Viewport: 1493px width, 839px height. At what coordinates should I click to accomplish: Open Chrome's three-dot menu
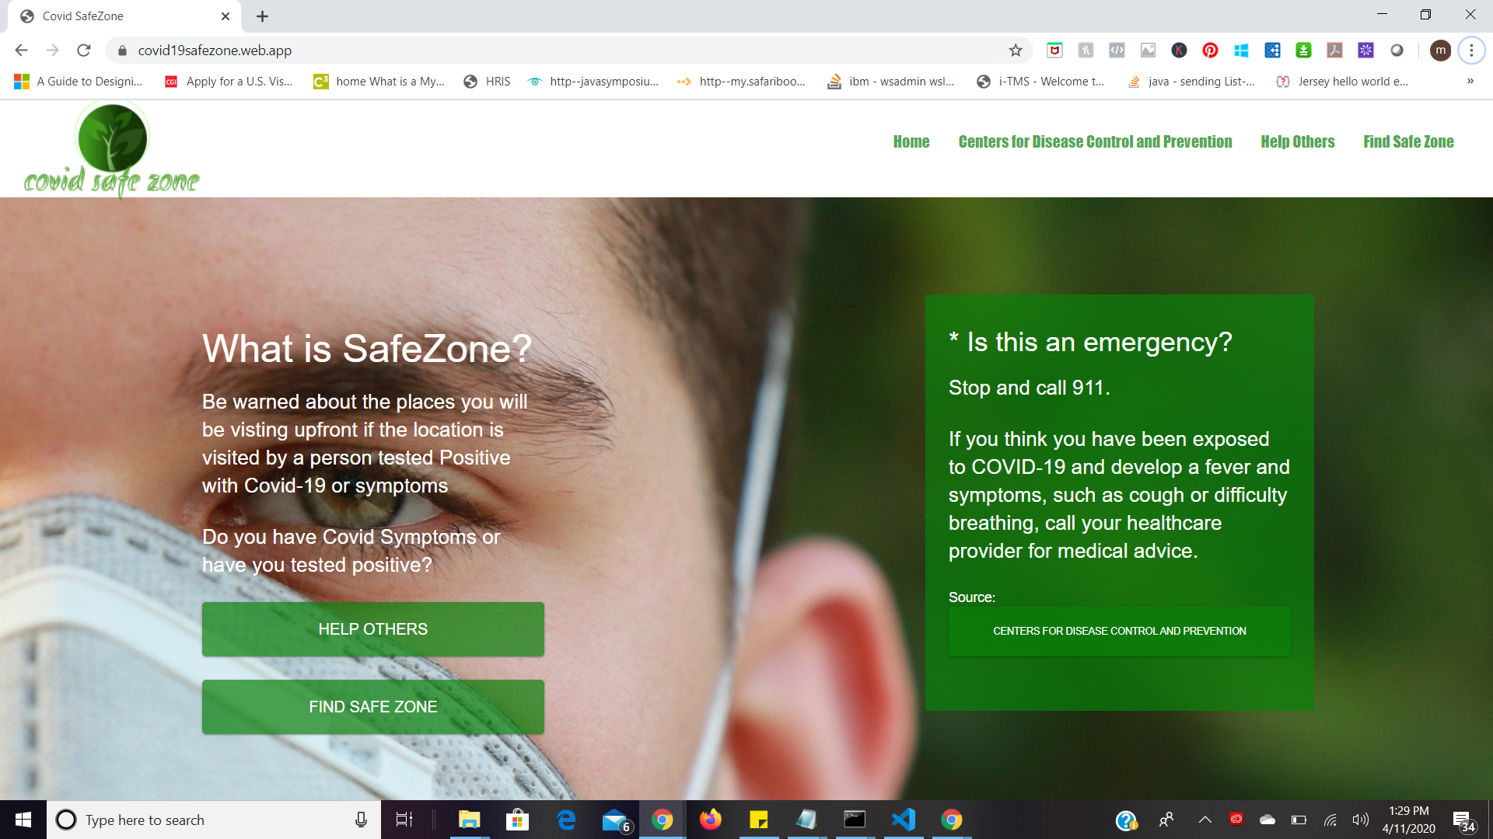(1471, 50)
